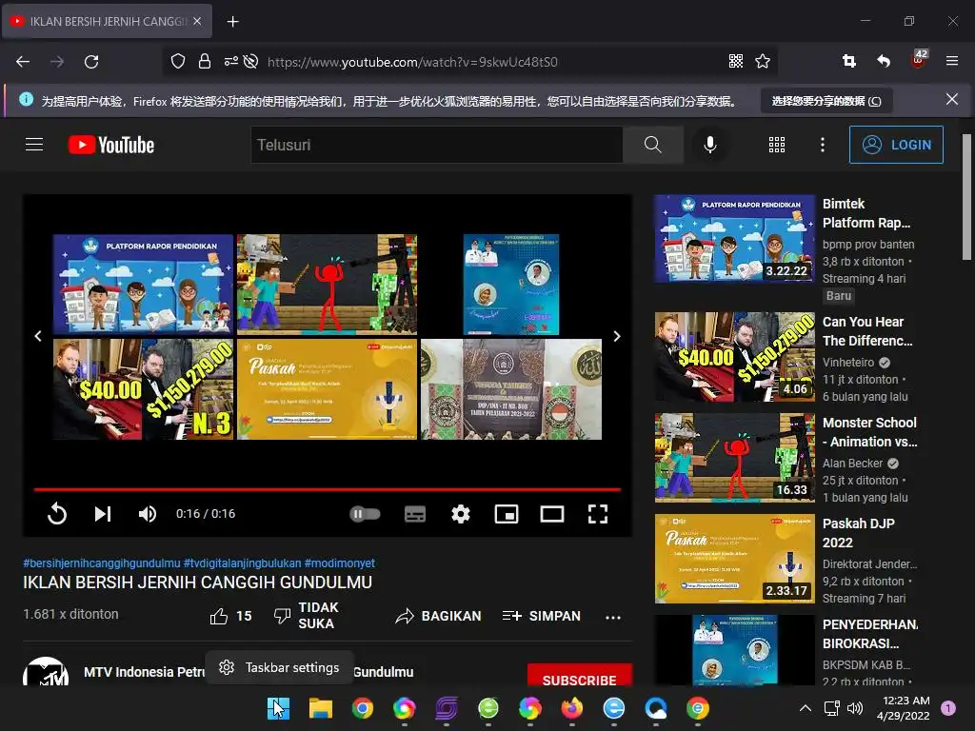Open the permissions icon in address bar
This screenshot has height=731, width=975.
click(230, 62)
